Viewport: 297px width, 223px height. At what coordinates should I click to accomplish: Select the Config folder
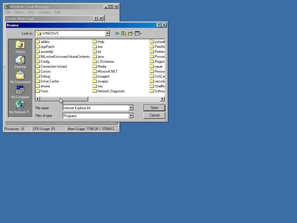43,62
